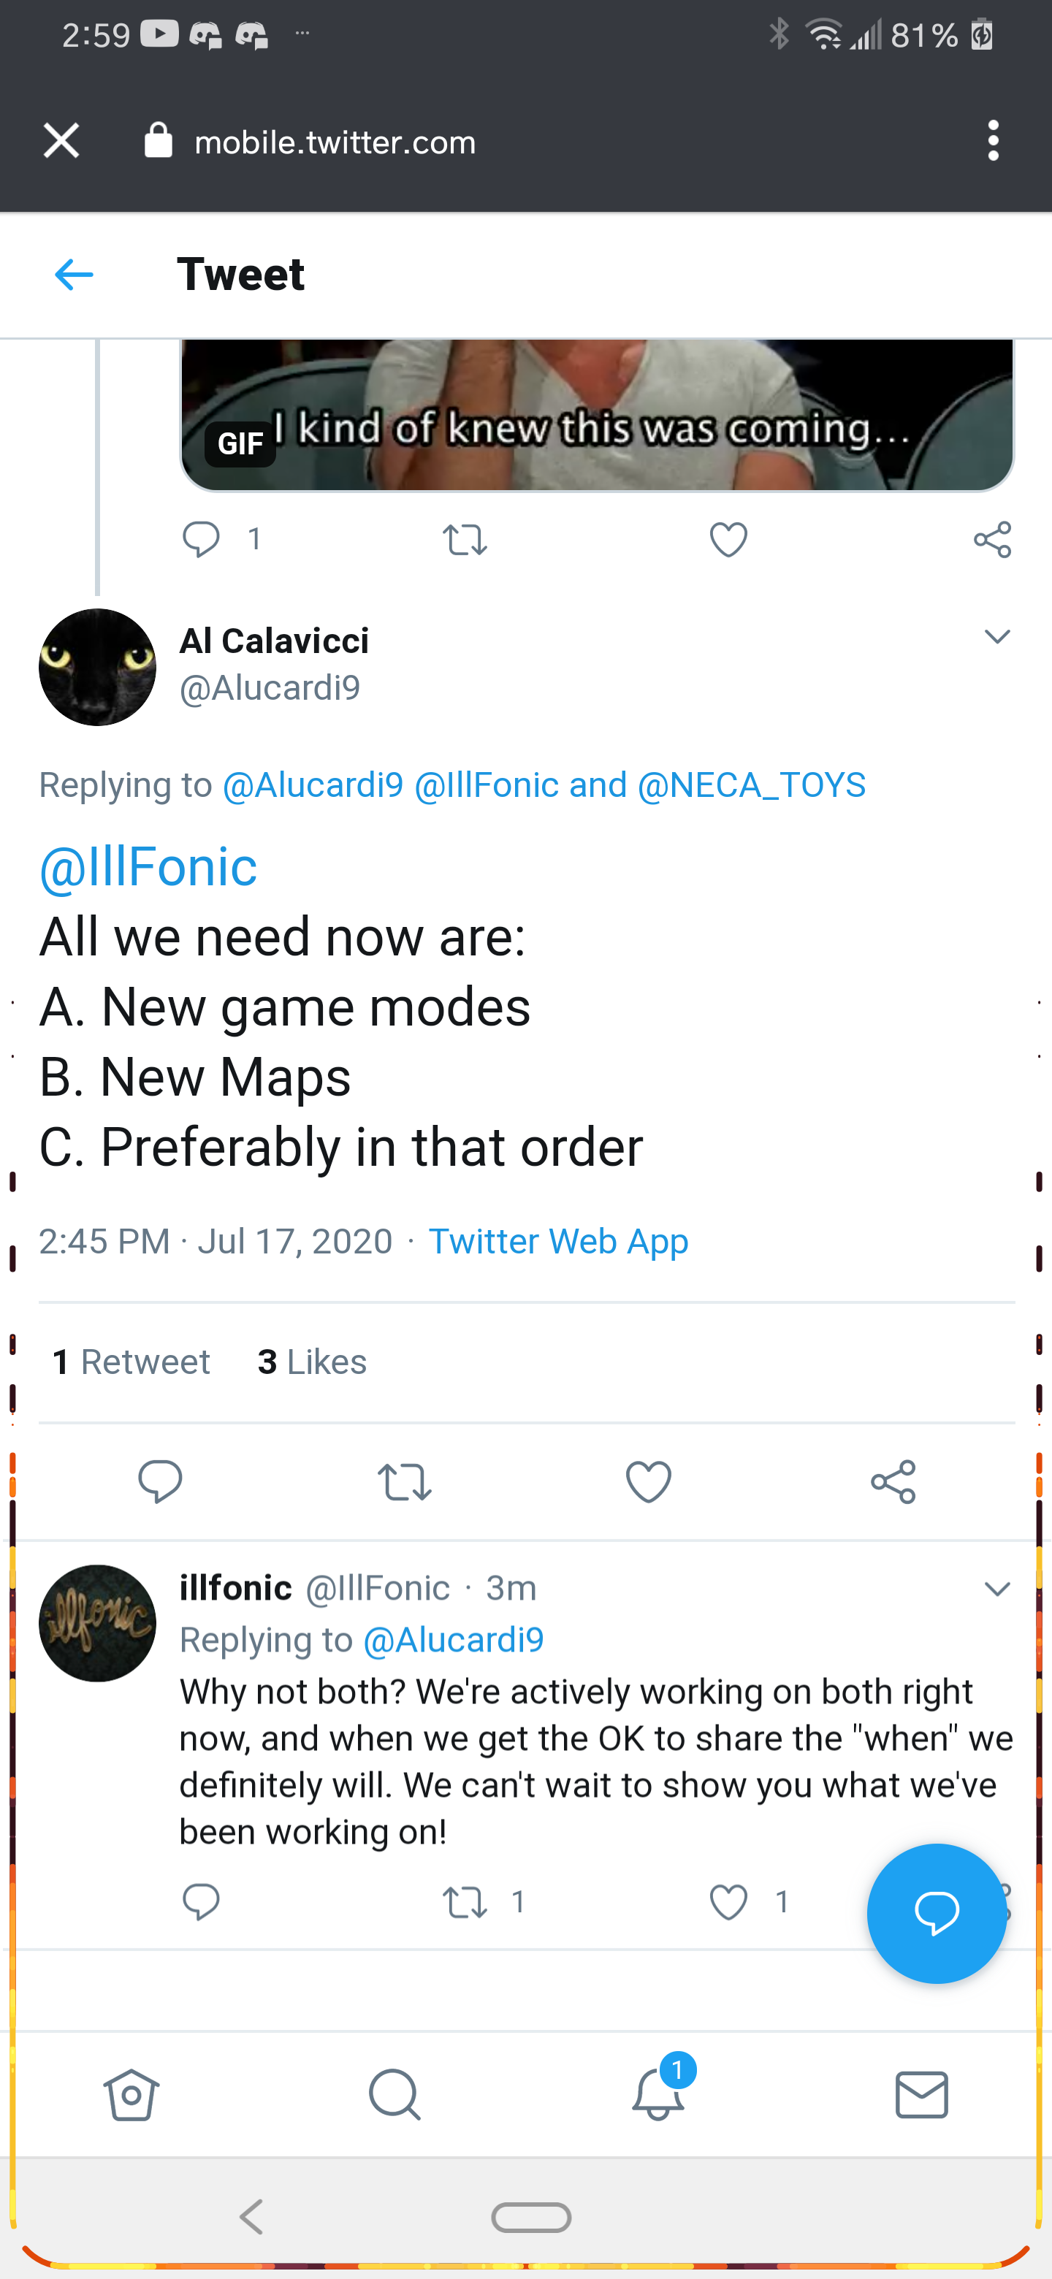
Task: Retweet illfonic's reply
Action: tap(465, 1902)
